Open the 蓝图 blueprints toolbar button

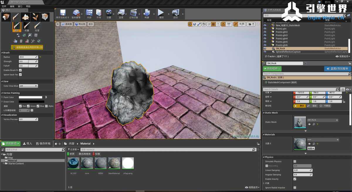(121, 14)
